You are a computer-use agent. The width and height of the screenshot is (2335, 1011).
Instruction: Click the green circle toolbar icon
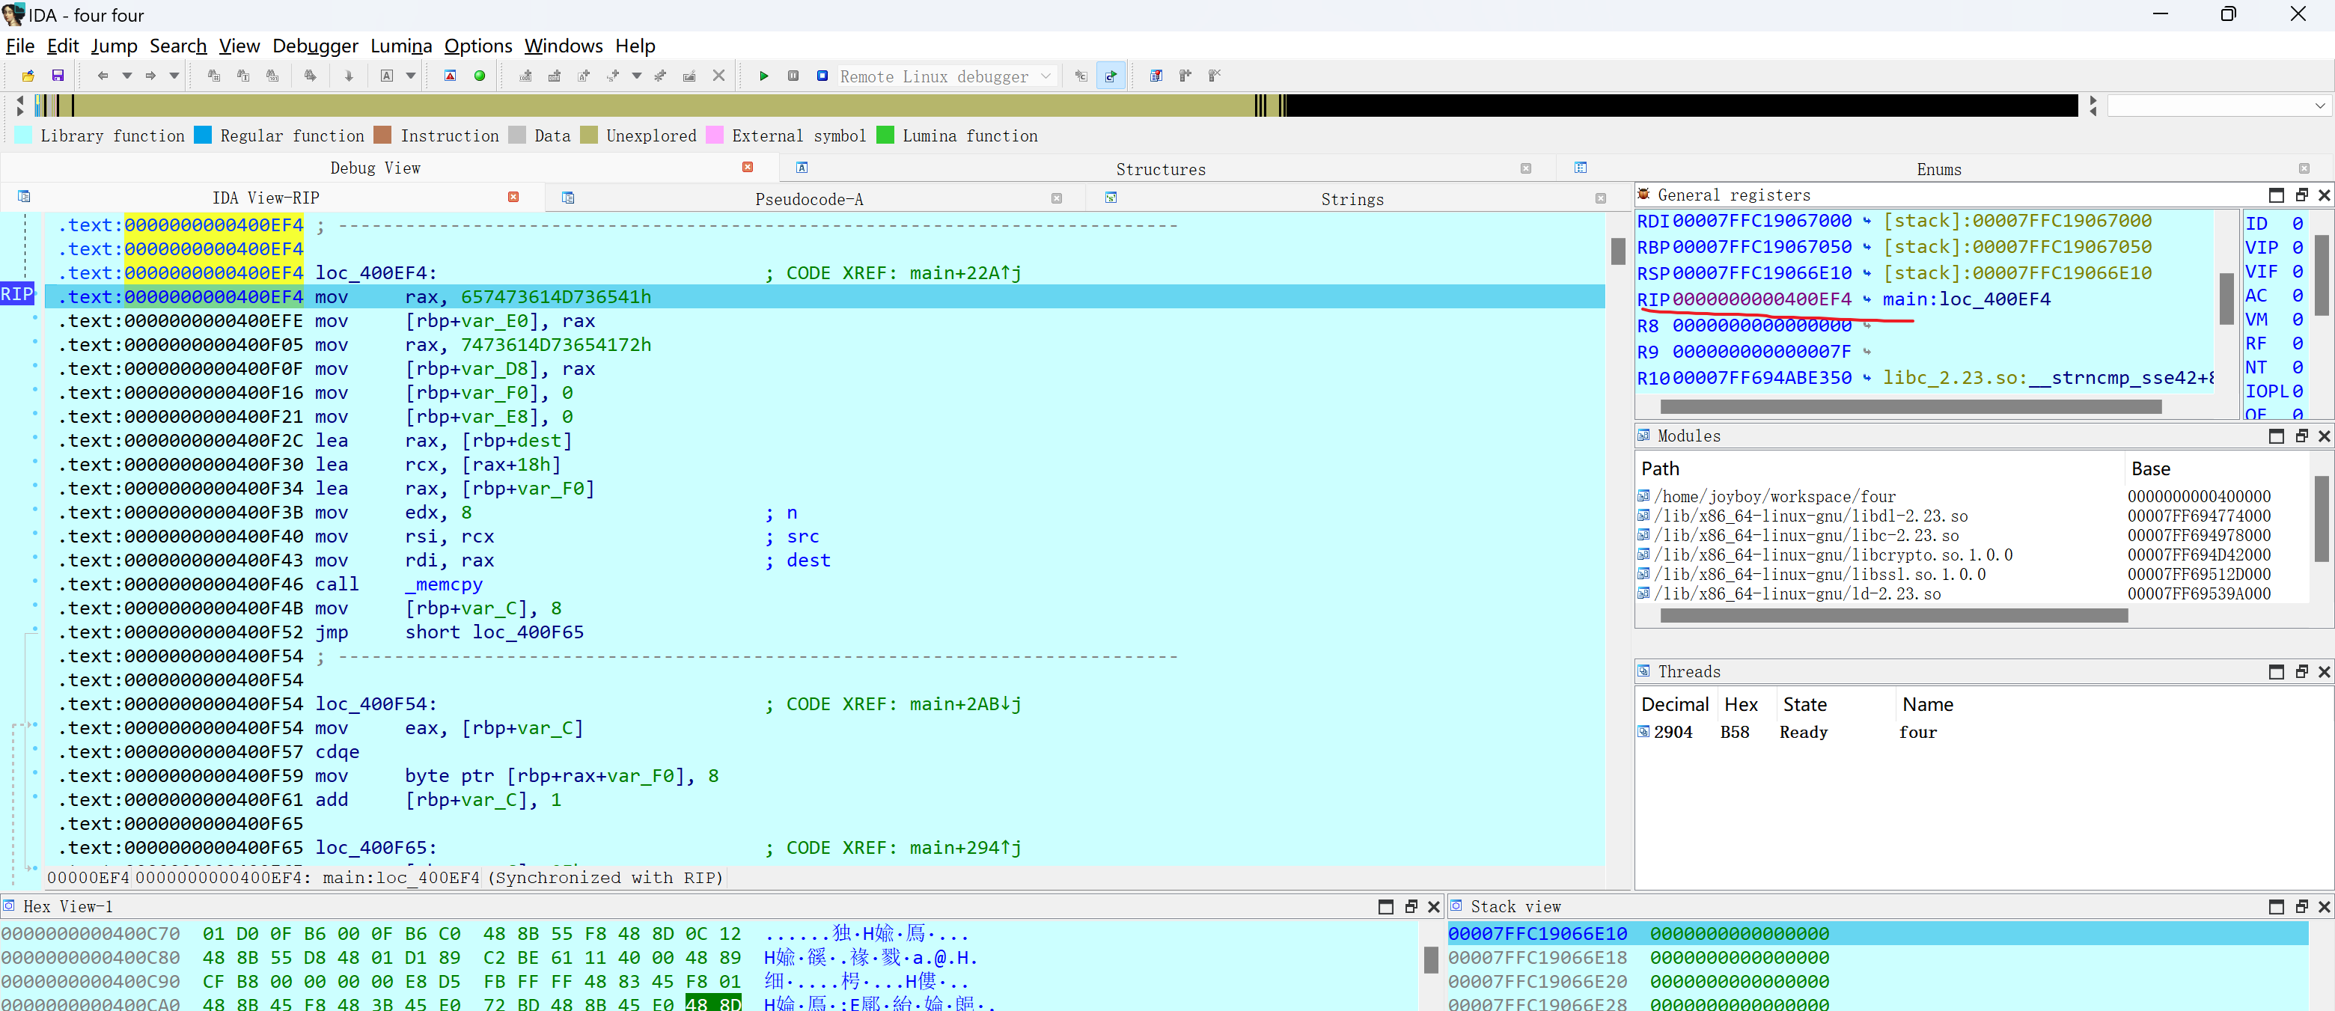point(480,76)
